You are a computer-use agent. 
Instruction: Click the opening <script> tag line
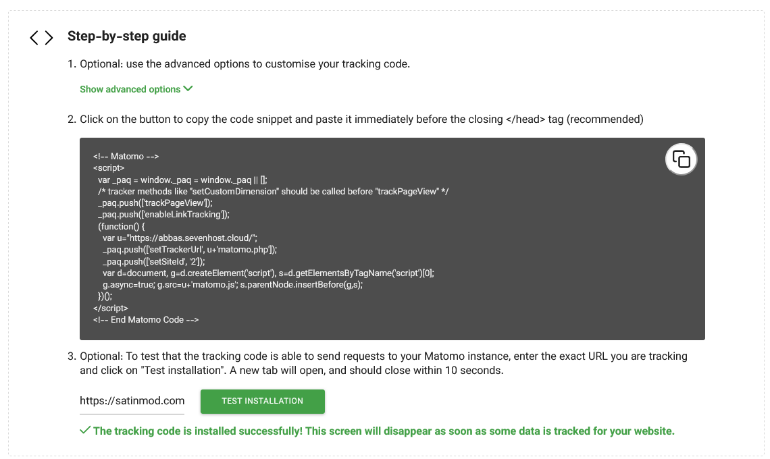(109, 168)
